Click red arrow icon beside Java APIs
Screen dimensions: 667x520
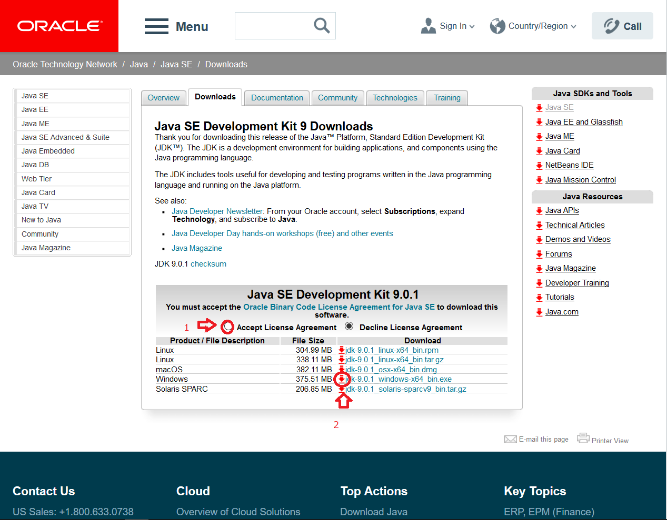(539, 211)
